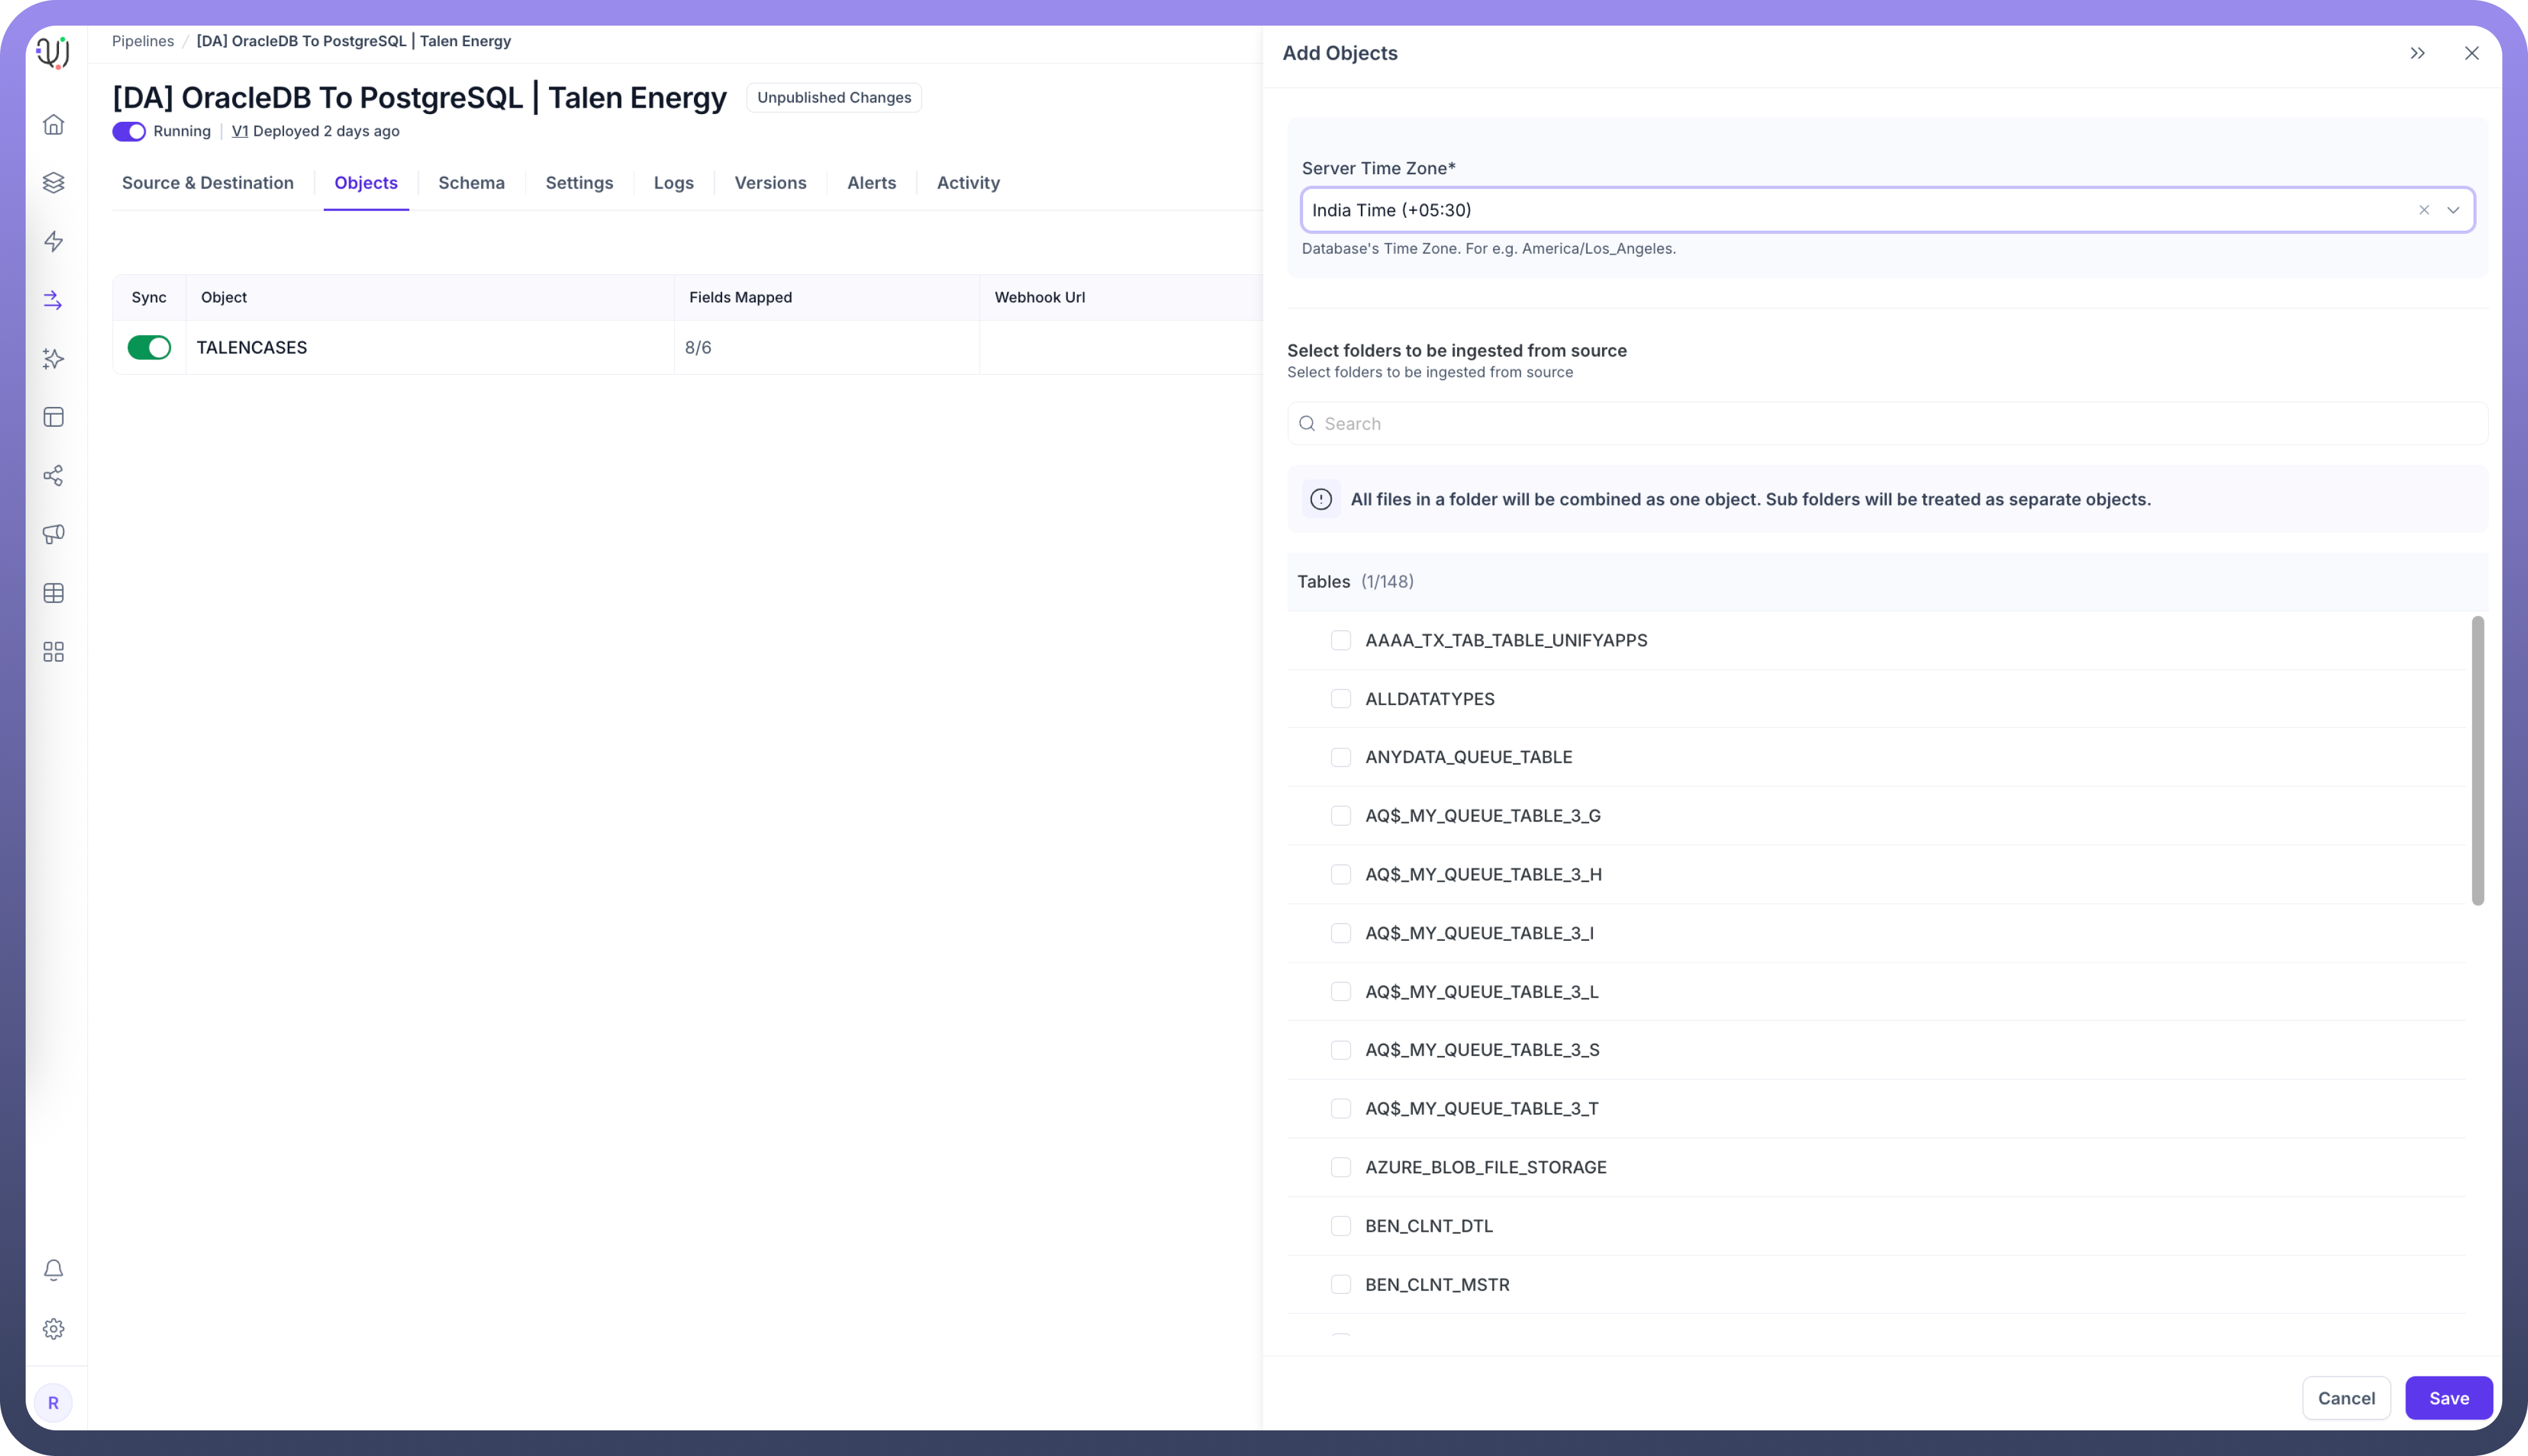
Task: Open the Logs tab
Action: [x=673, y=183]
